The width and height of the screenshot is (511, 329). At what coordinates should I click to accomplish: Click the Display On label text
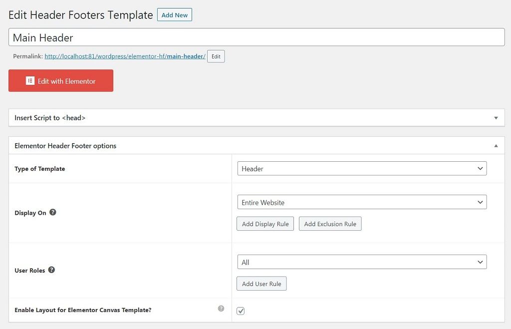coord(30,213)
